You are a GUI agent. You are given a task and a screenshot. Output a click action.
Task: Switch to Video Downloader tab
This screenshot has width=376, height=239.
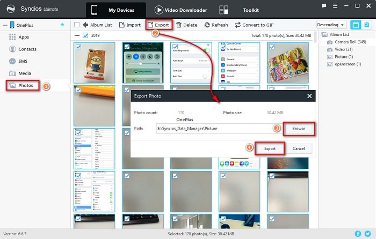click(x=181, y=10)
